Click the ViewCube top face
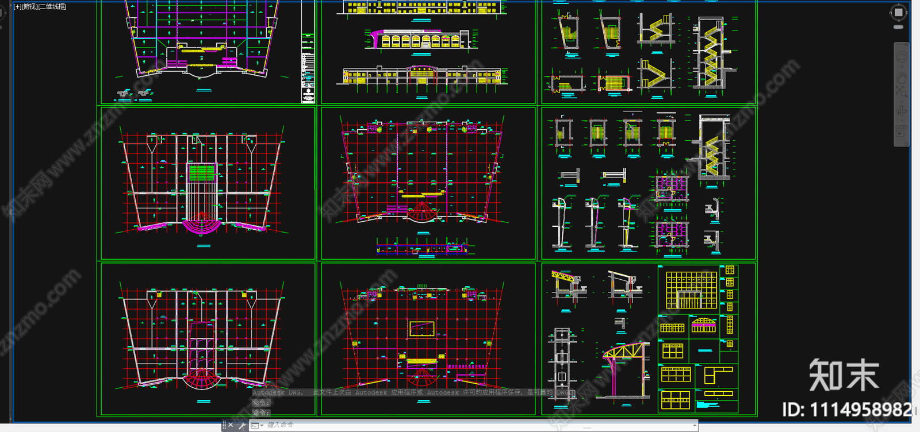920x432 pixels. [x=899, y=13]
